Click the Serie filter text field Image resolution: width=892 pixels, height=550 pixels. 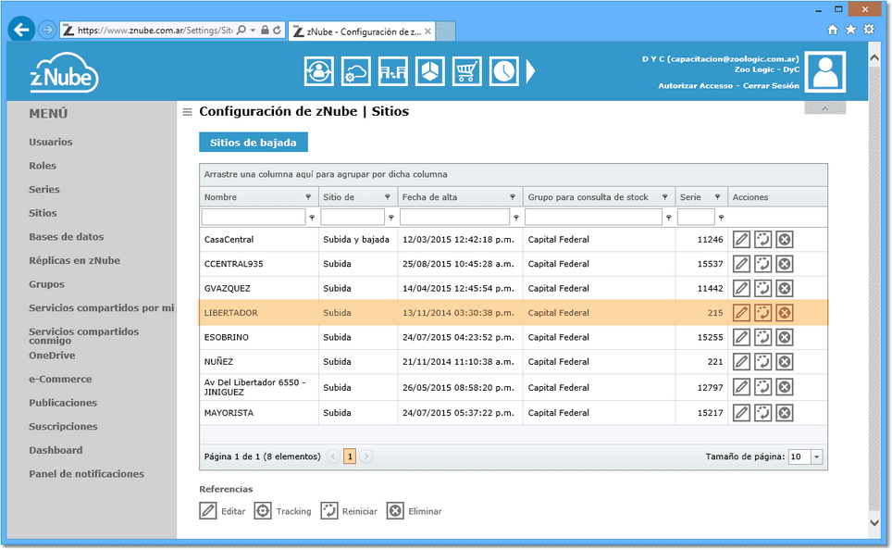click(696, 217)
